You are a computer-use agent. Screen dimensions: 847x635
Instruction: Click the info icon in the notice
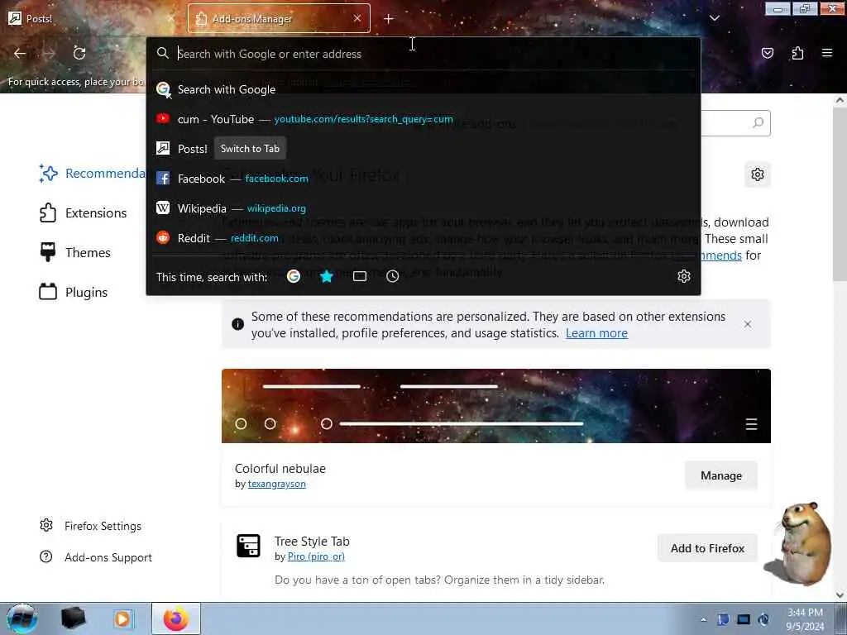(x=237, y=324)
